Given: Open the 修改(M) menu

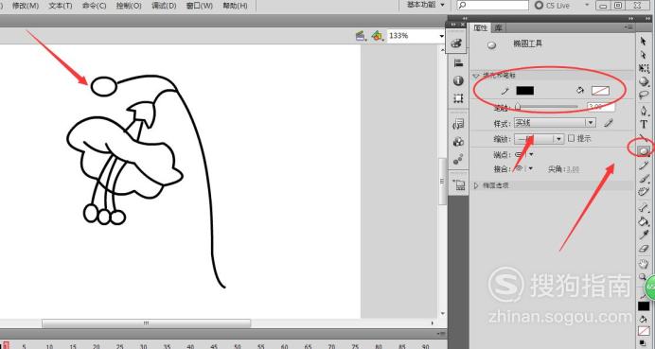Looking at the screenshot, I should click(x=26, y=6).
